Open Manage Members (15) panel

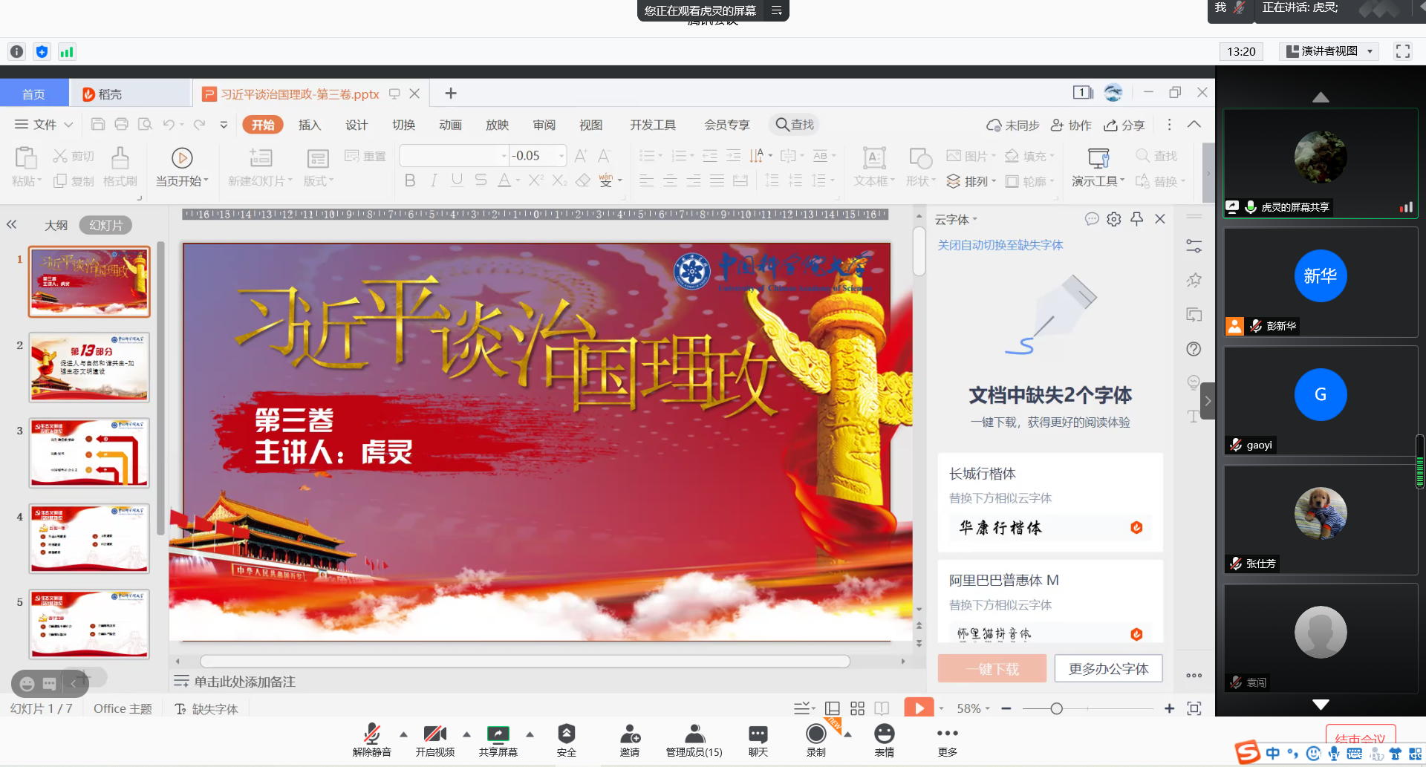(694, 735)
